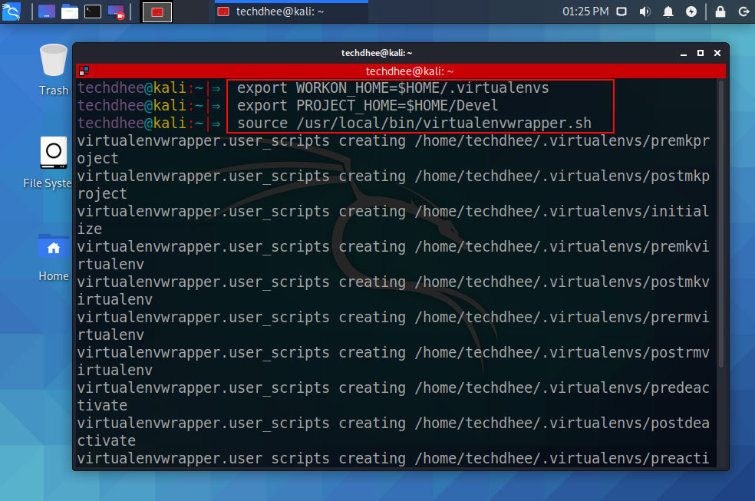Screen dimensions: 755x501
Task: Click the display settings tray icon
Action: 621,12
